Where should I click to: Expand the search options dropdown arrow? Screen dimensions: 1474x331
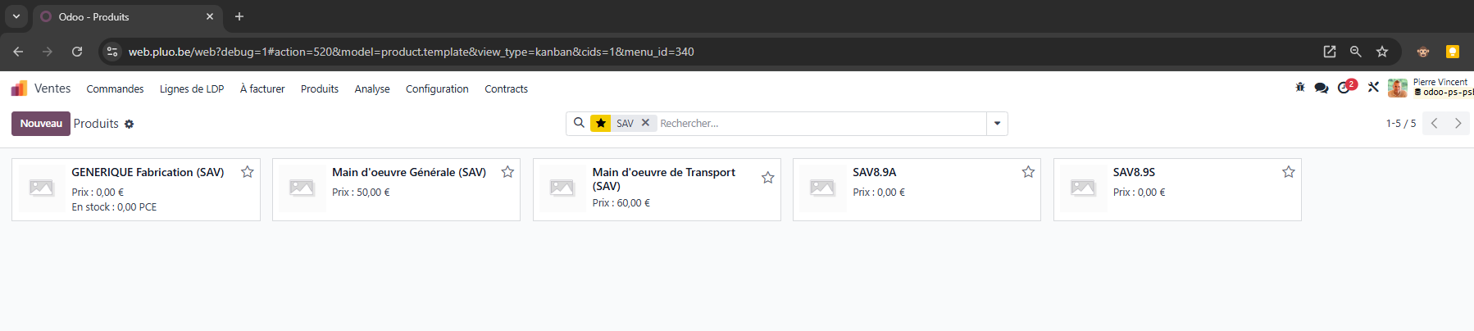tap(997, 124)
